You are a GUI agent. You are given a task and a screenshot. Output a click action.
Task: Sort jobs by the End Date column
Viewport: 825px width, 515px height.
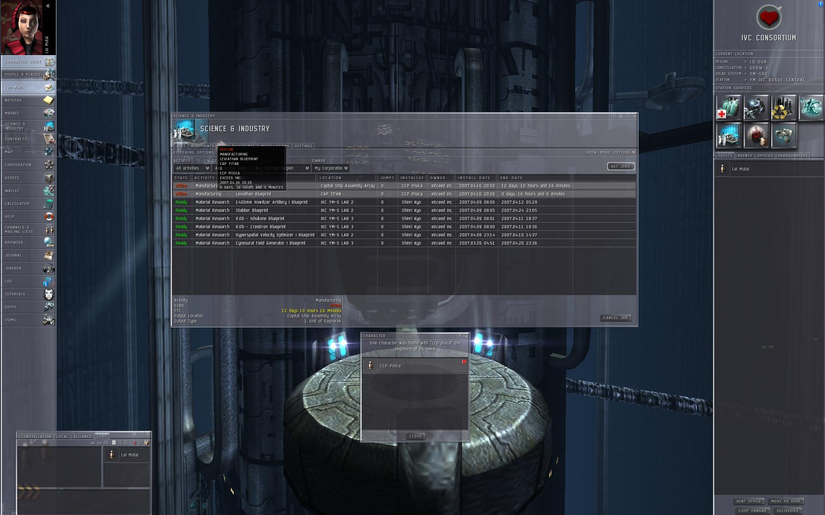535,178
